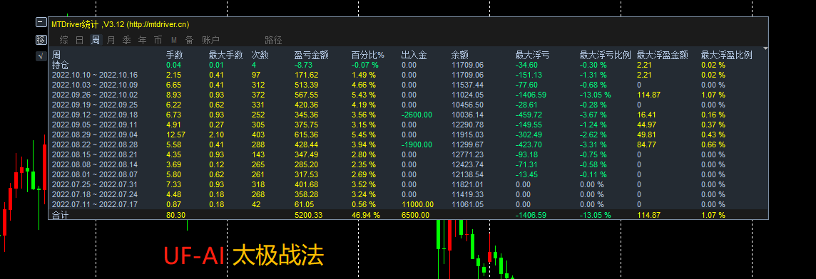Click 持仓 profit value -8.73
Image resolution: width=816 pixels, height=279 pixels.
[x=303, y=65]
